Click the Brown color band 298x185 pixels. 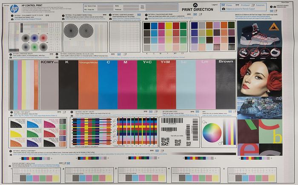[226, 84]
